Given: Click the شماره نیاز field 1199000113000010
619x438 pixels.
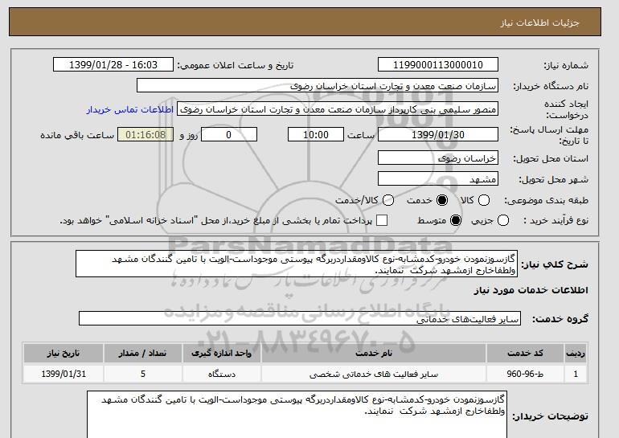Looking at the screenshot, I should pos(438,65).
